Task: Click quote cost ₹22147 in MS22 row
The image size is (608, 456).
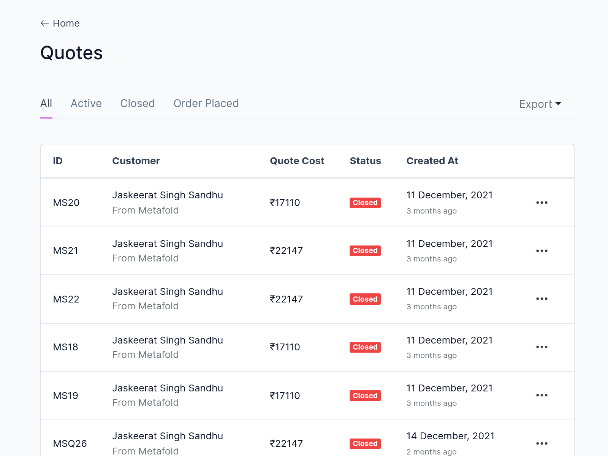Action: [287, 299]
